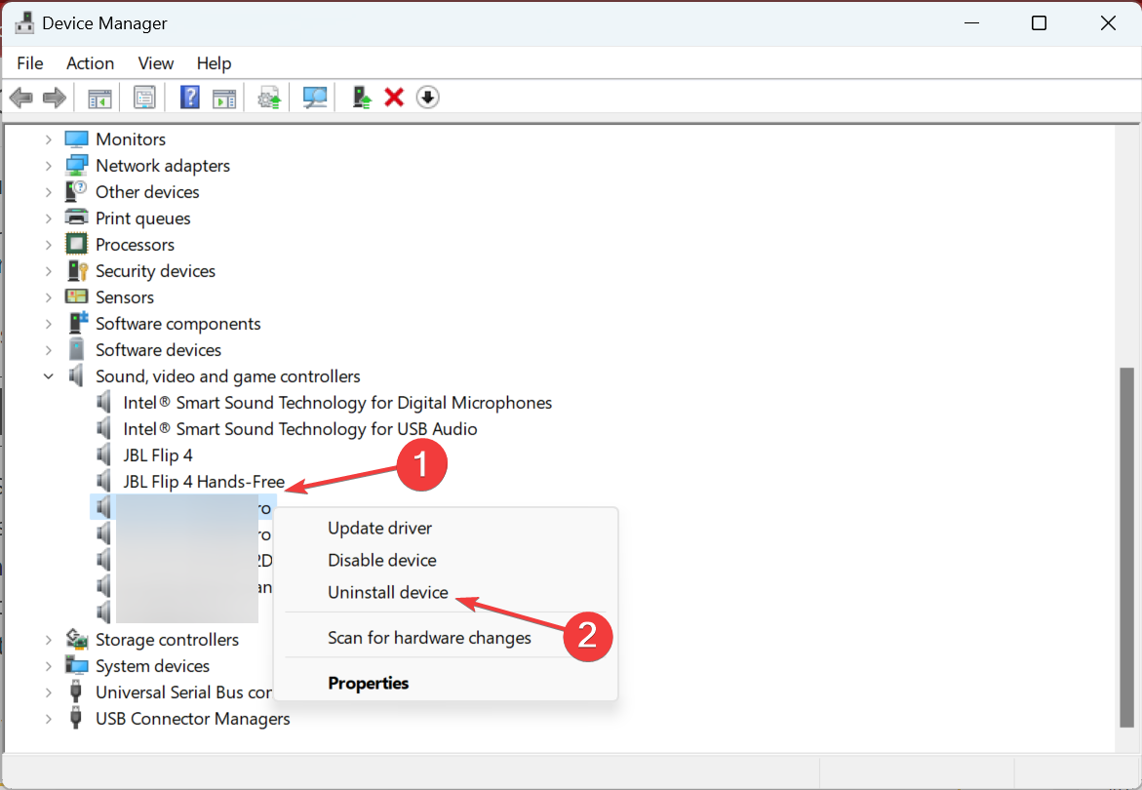Click the Back arrow toolbar icon
Viewport: 1142px width, 790px height.
click(21, 97)
